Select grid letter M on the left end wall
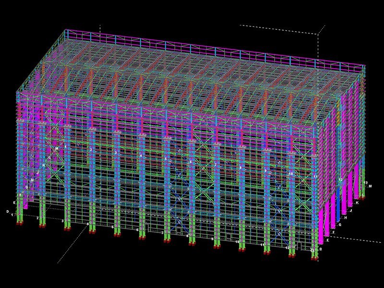 pos(57,149)
